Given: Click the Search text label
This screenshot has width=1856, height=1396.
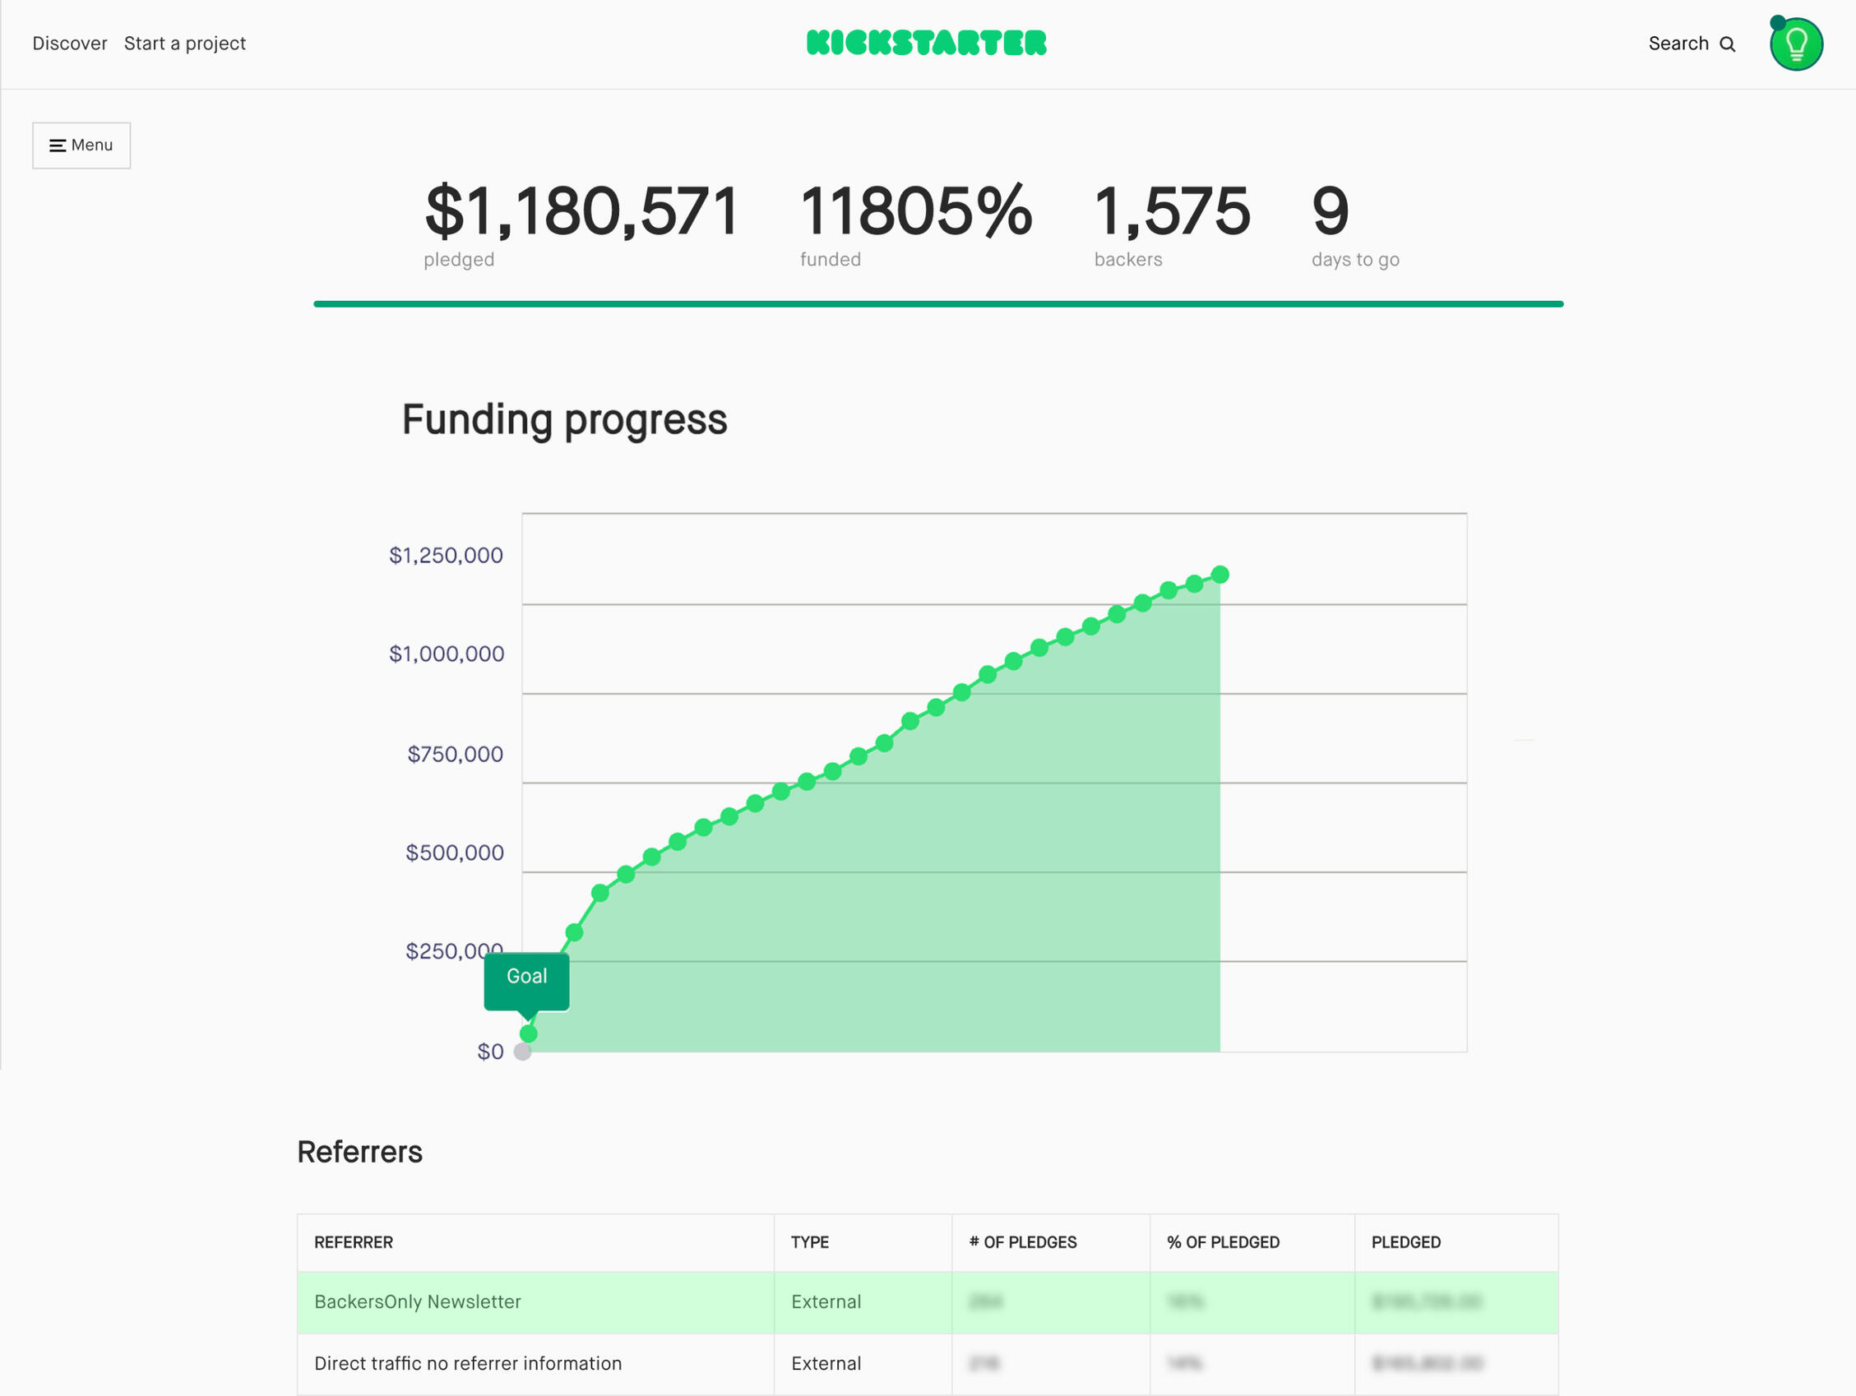Looking at the screenshot, I should coord(1678,44).
